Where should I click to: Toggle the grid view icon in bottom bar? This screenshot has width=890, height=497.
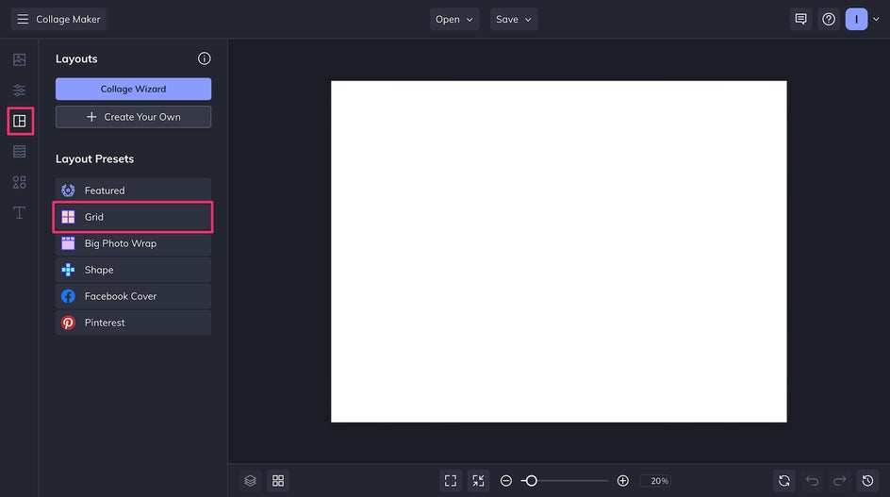pos(278,481)
